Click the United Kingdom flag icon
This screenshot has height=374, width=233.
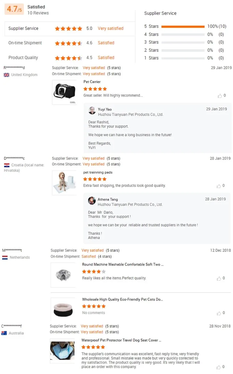6,75
